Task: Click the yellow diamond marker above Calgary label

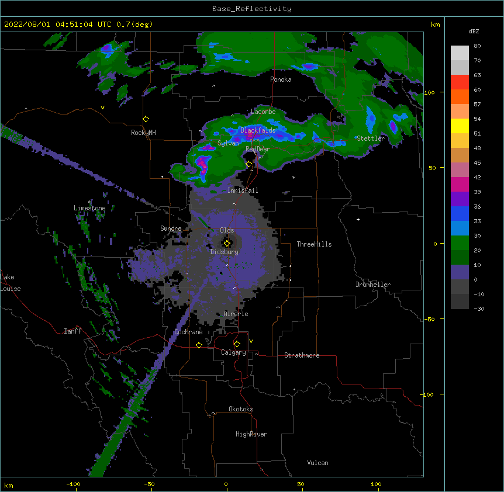Action: tap(237, 344)
